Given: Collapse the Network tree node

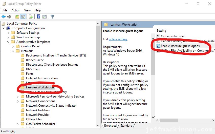Looking at the screenshot, I should pos(13,51).
